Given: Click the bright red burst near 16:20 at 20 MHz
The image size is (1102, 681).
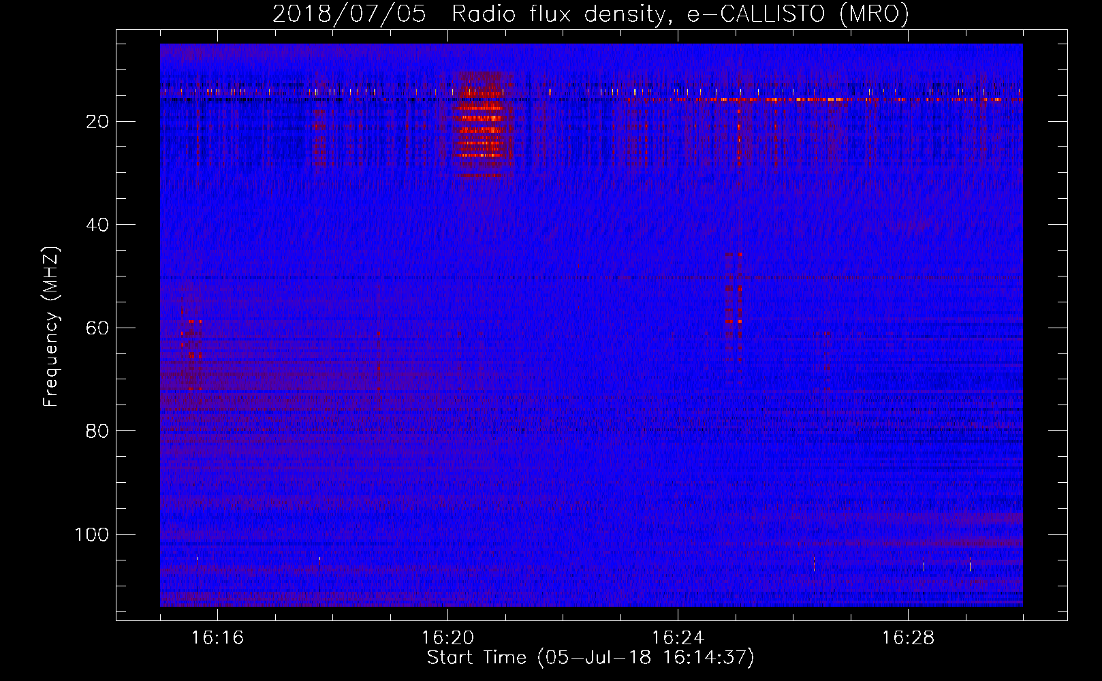Looking at the screenshot, I should [480, 124].
